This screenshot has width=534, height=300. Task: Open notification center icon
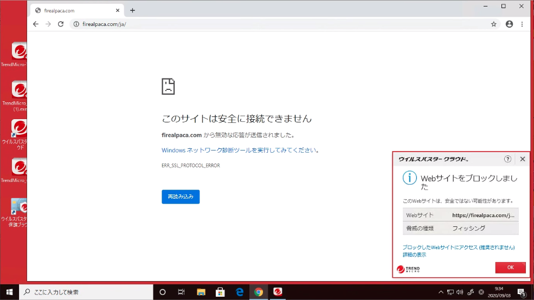[522, 292]
